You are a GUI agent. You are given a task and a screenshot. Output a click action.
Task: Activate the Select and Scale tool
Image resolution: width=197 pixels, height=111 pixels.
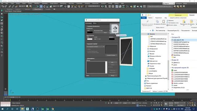(48, 6)
